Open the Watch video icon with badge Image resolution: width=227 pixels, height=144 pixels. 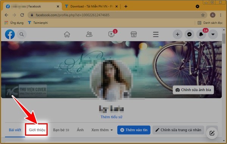(x=112, y=34)
